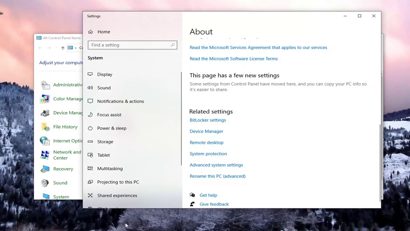This screenshot has width=410, height=231.
Task: Click the Get help link
Action: 208,195
